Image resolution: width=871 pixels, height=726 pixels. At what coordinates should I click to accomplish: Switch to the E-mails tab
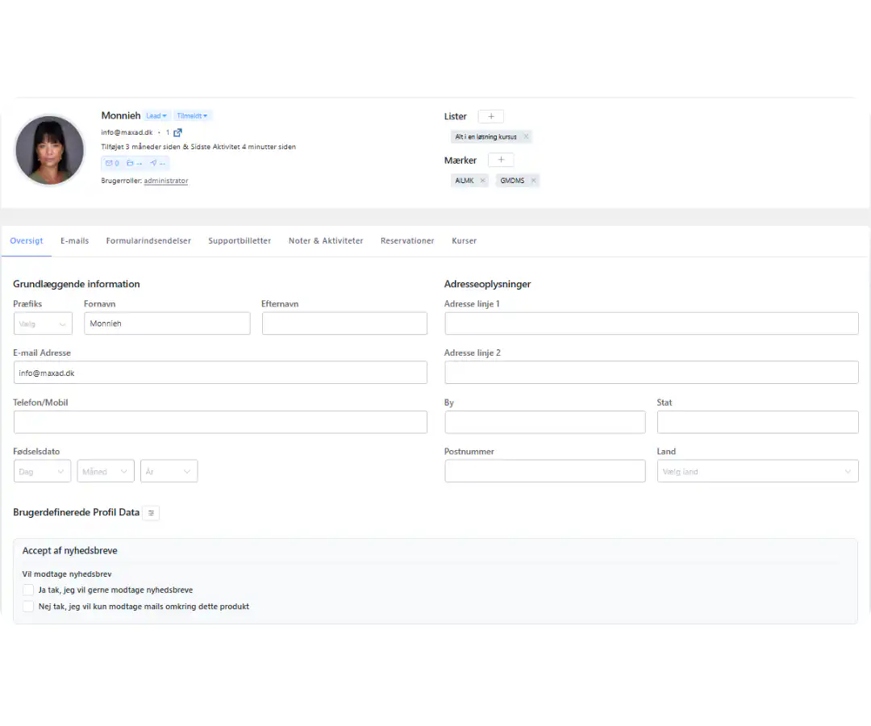coord(74,240)
